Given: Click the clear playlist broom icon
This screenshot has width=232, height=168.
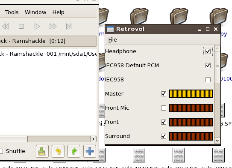Looking at the screenshot, I should click(x=42, y=151).
